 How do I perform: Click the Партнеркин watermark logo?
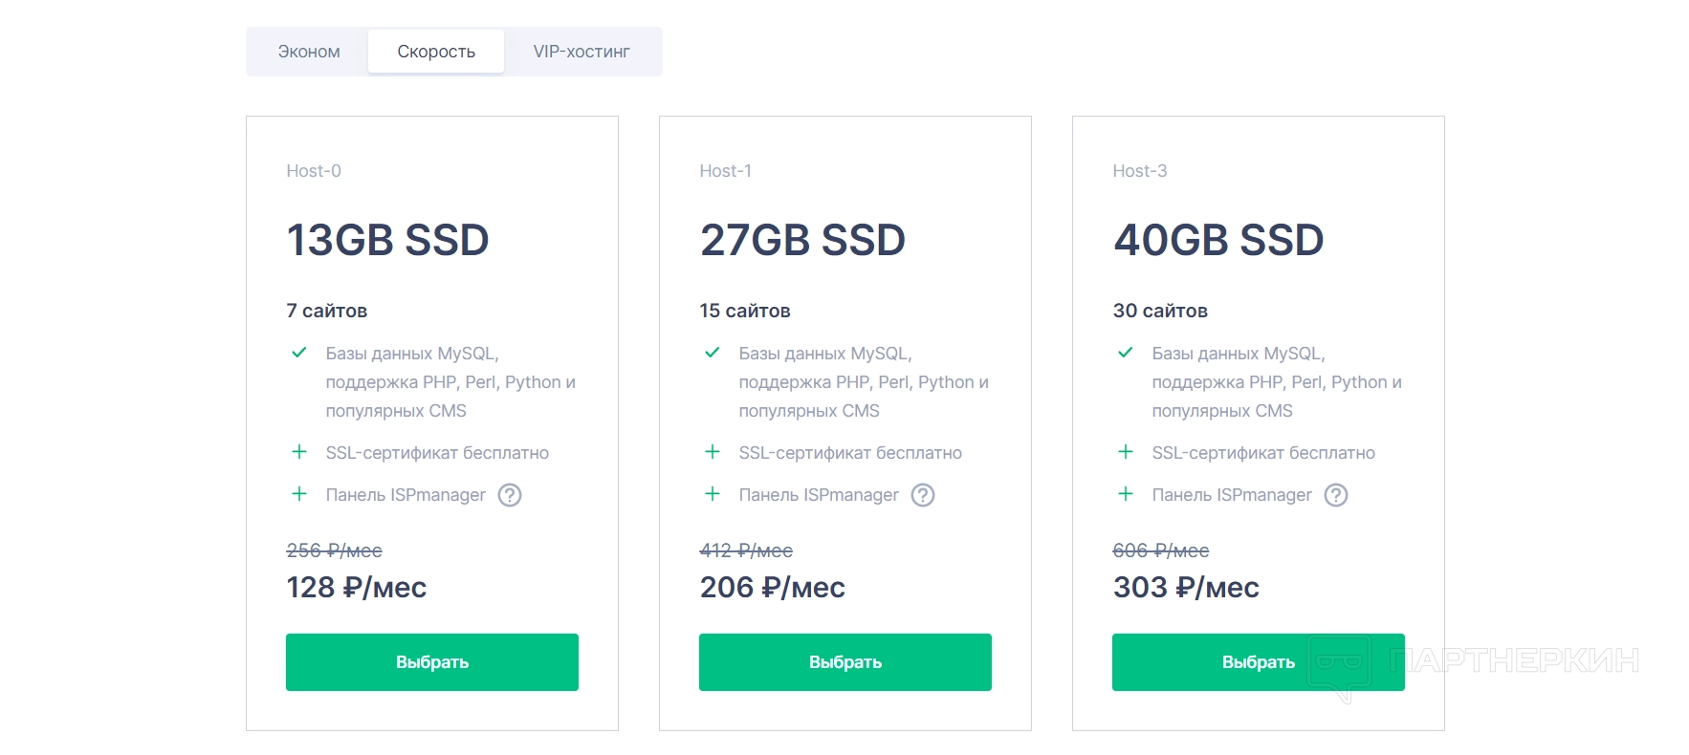[x=1473, y=662]
